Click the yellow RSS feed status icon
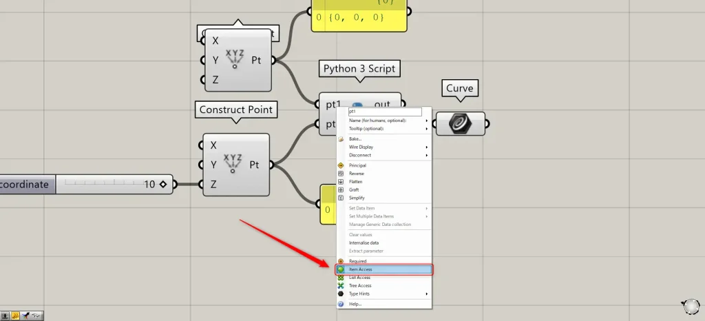The width and height of the screenshot is (705, 321). 15,315
